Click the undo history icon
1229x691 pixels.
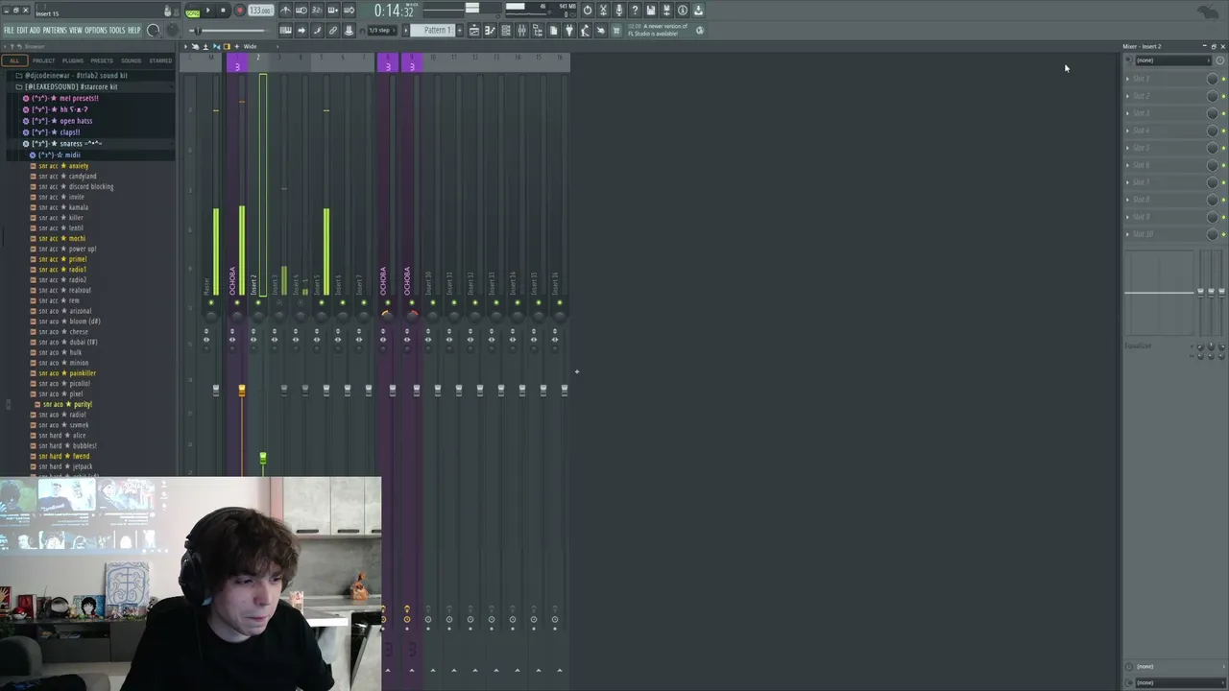587,11
